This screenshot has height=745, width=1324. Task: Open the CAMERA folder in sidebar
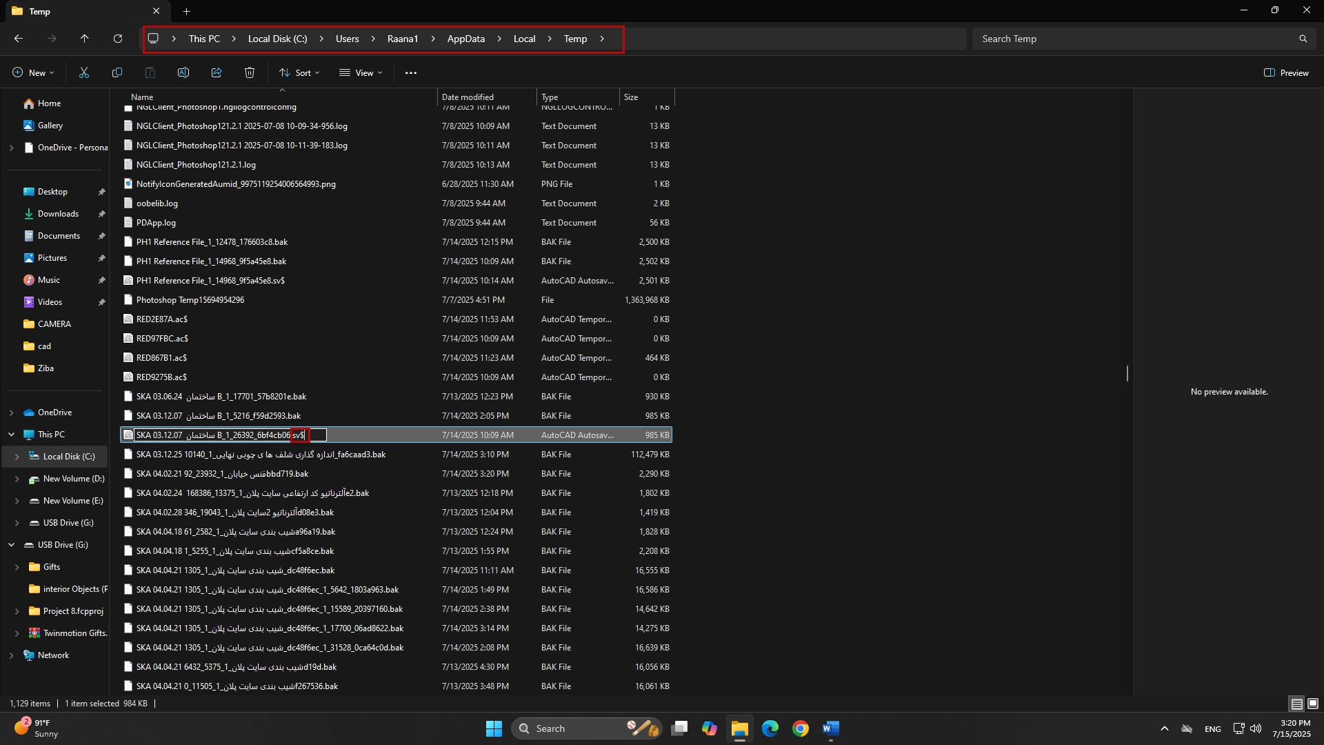[x=54, y=324]
